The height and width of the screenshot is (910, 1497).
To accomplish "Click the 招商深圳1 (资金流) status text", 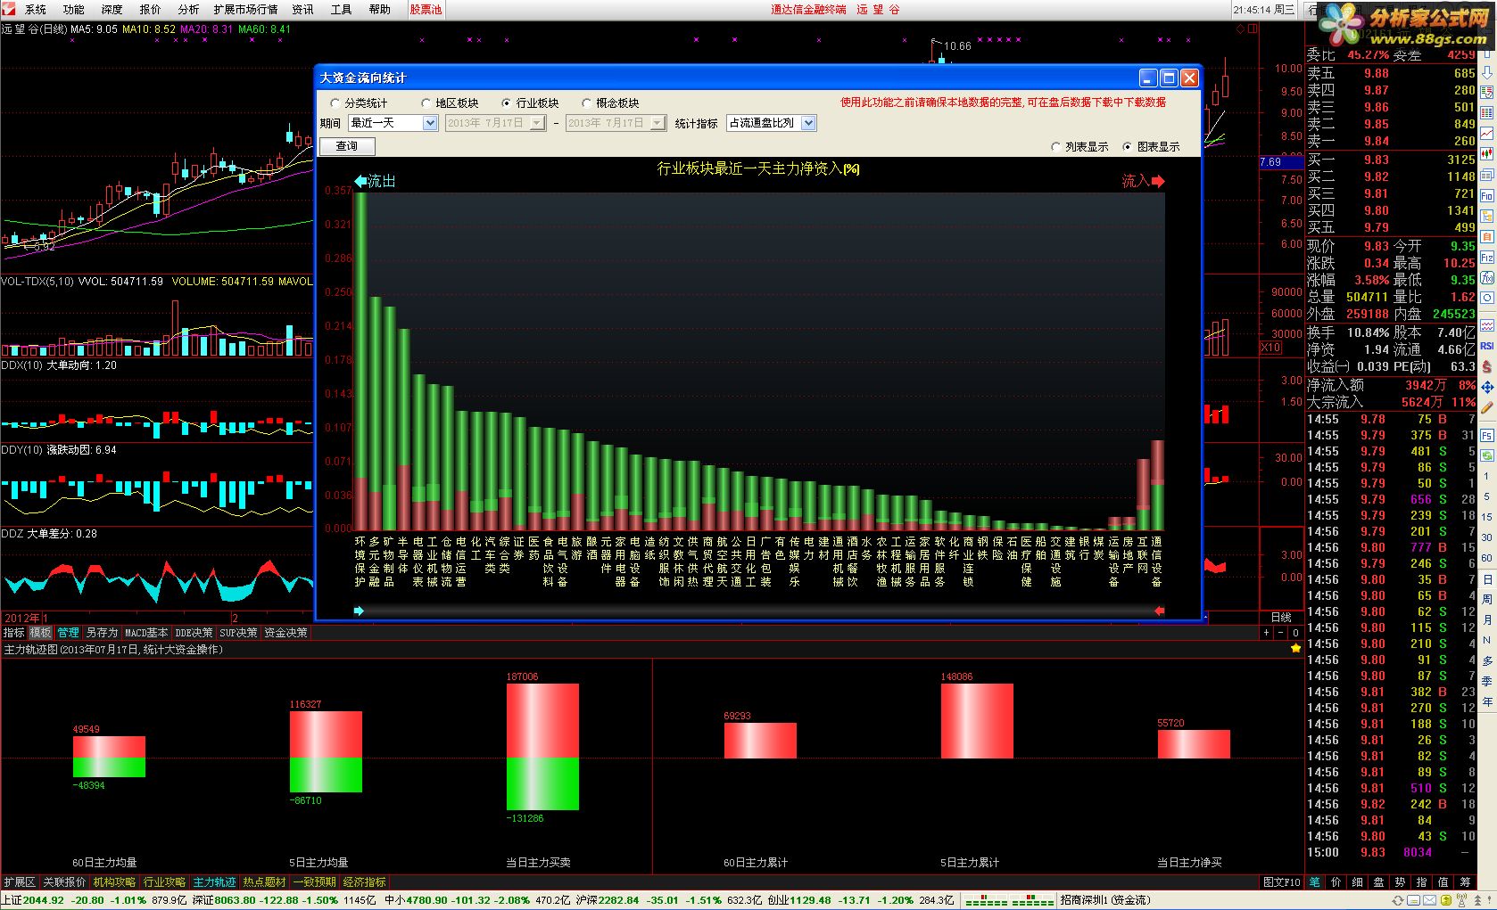I will tap(1105, 901).
